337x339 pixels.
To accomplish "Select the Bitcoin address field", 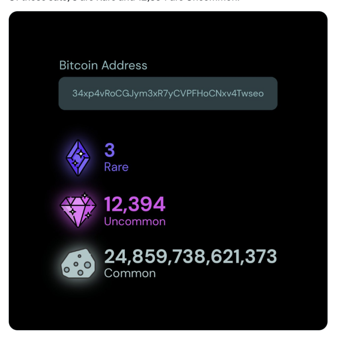I will 168,93.
